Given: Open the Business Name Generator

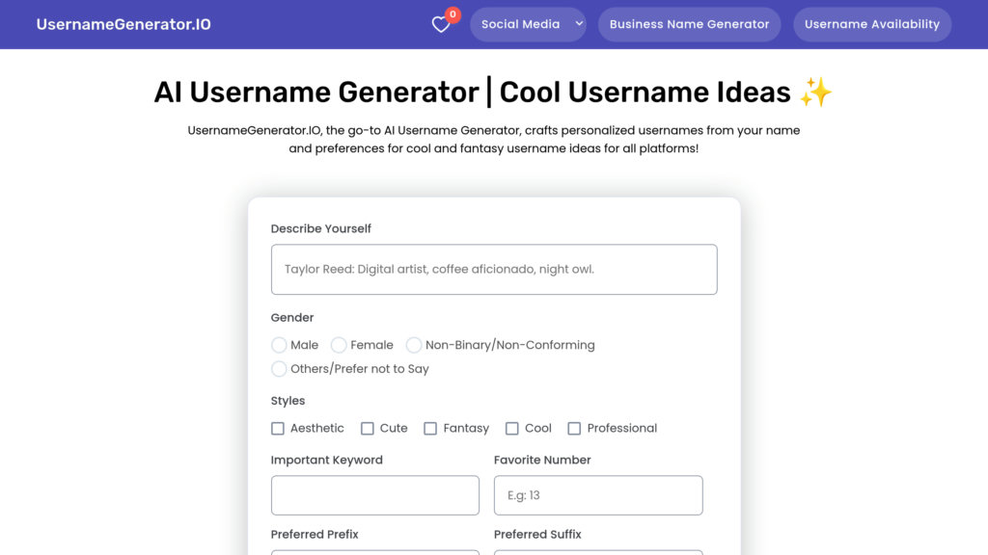Looking at the screenshot, I should 689,24.
